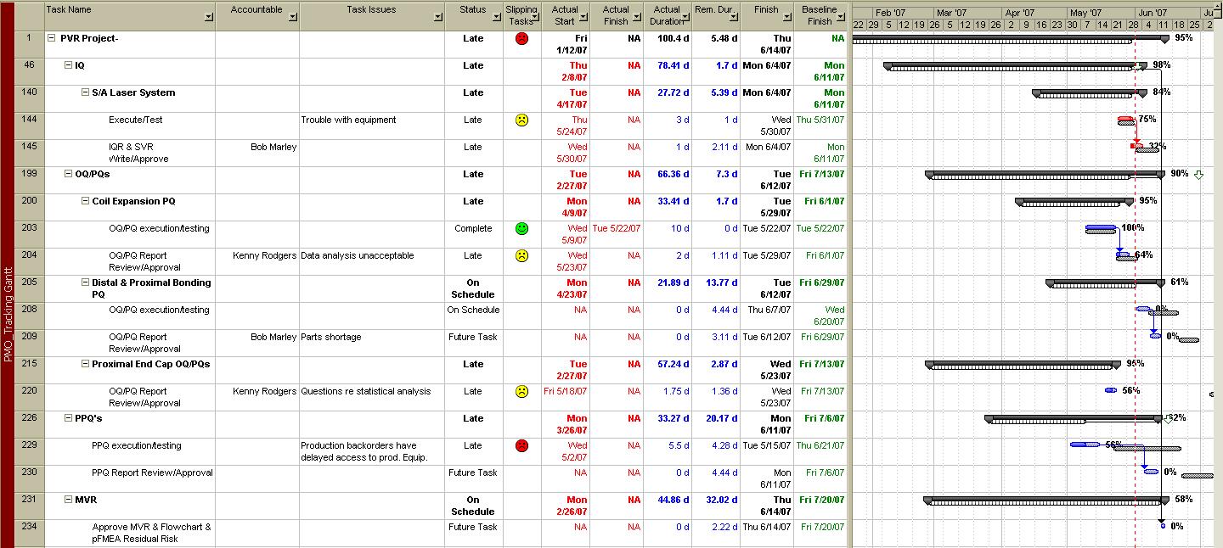Click green smiley on OQ/PQ execution/testing row 203
This screenshot has width=1223, height=548.
(x=521, y=229)
